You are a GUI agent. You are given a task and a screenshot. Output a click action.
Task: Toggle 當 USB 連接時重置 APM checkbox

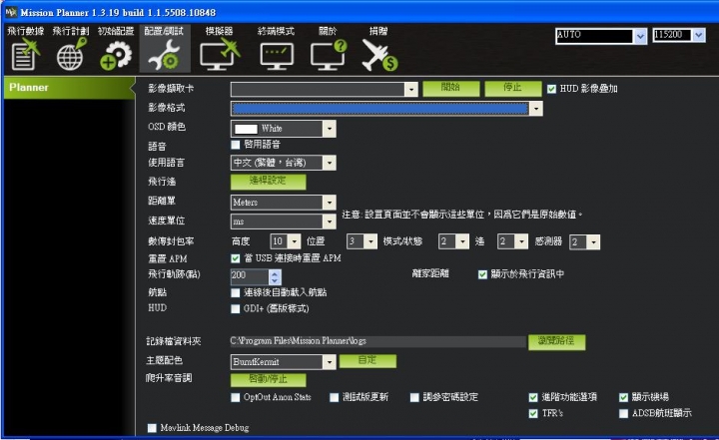[236, 258]
